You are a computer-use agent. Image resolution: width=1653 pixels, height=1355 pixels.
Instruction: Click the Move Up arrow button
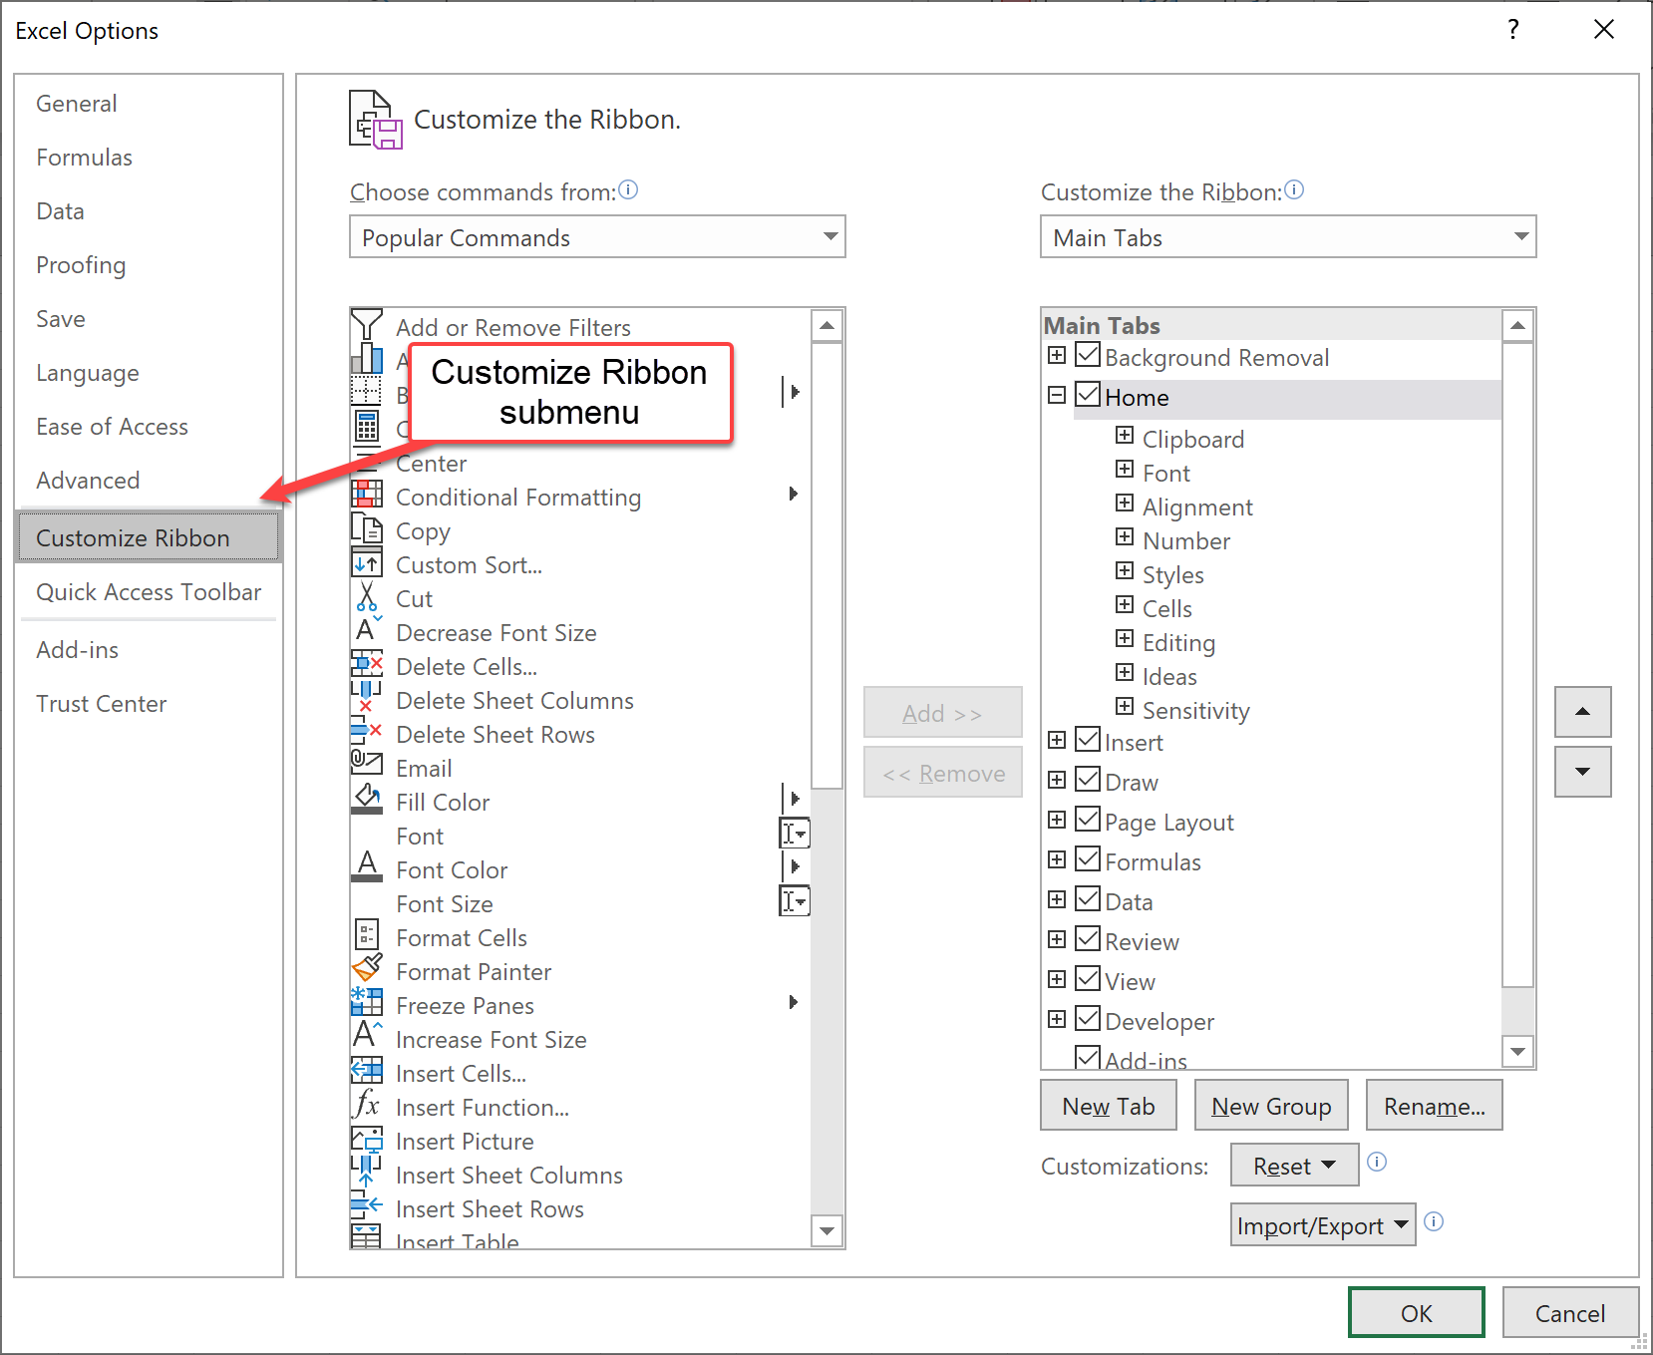click(x=1582, y=712)
